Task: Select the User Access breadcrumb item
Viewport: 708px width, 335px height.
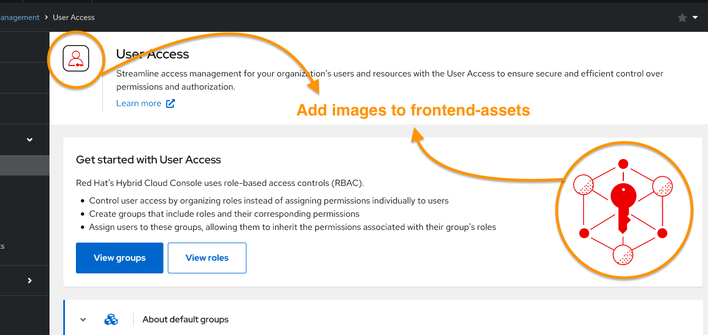Action: (74, 18)
